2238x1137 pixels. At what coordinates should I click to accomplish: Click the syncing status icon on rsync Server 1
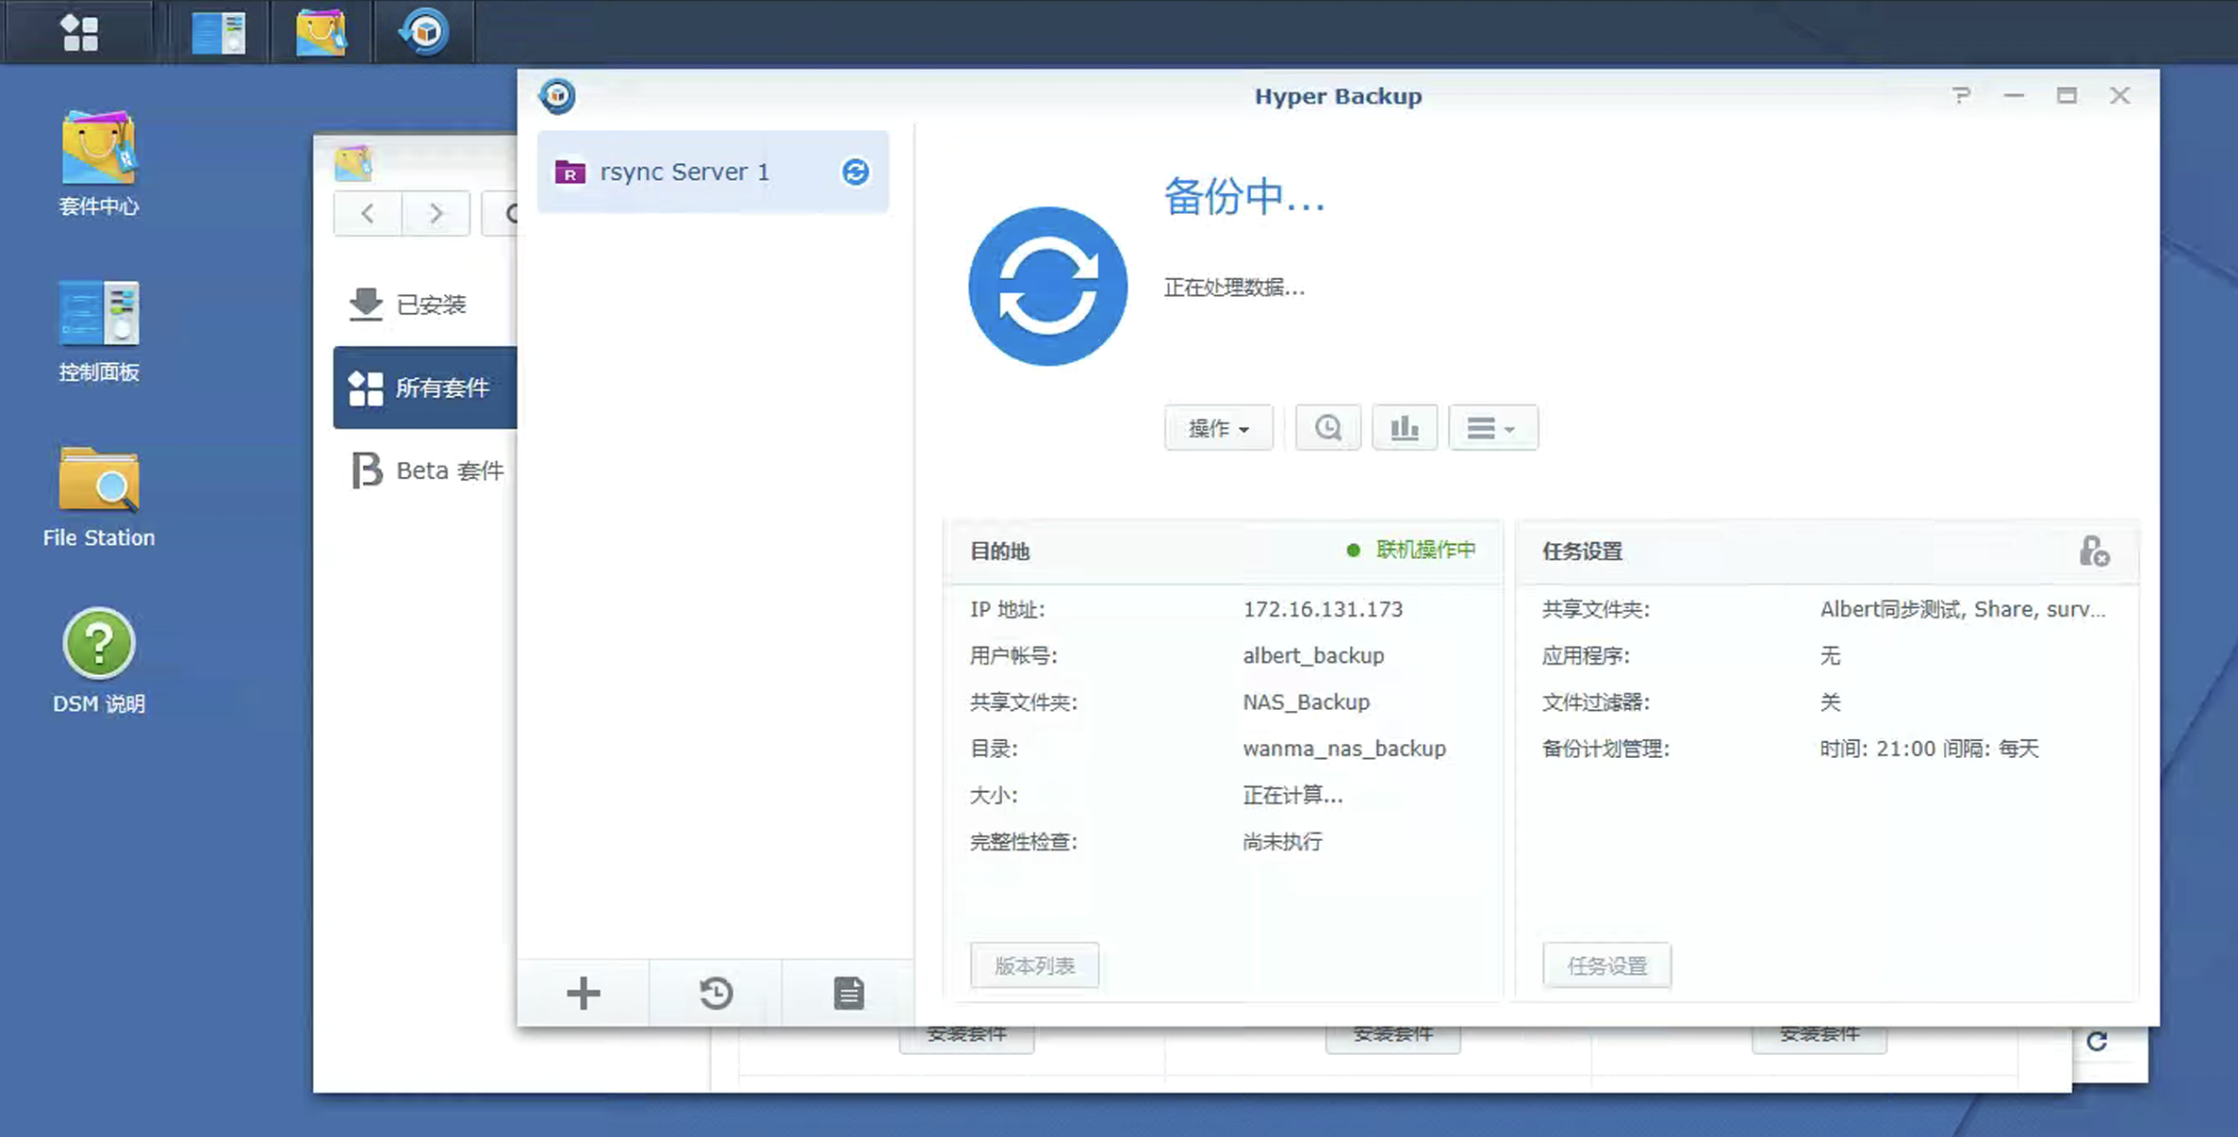855,172
